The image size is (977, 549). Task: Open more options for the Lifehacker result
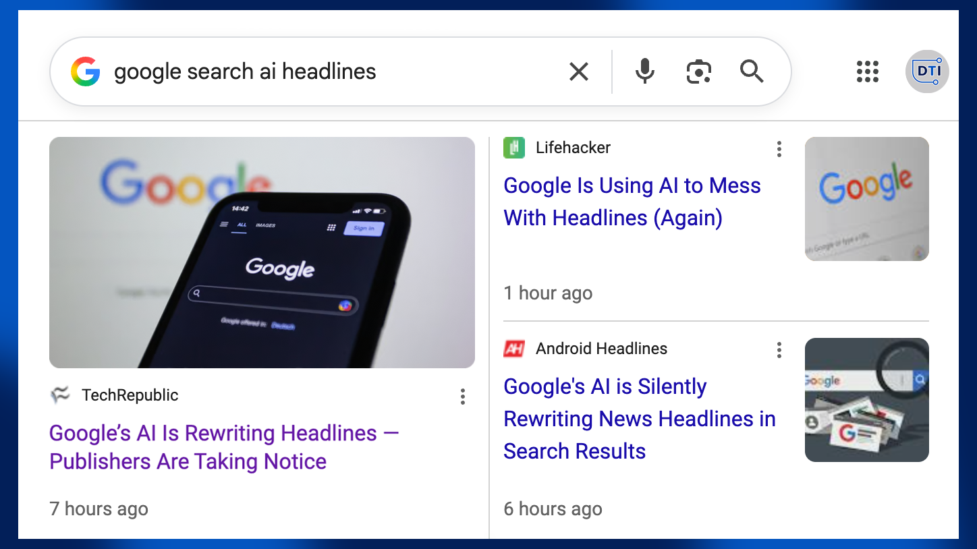tap(779, 149)
